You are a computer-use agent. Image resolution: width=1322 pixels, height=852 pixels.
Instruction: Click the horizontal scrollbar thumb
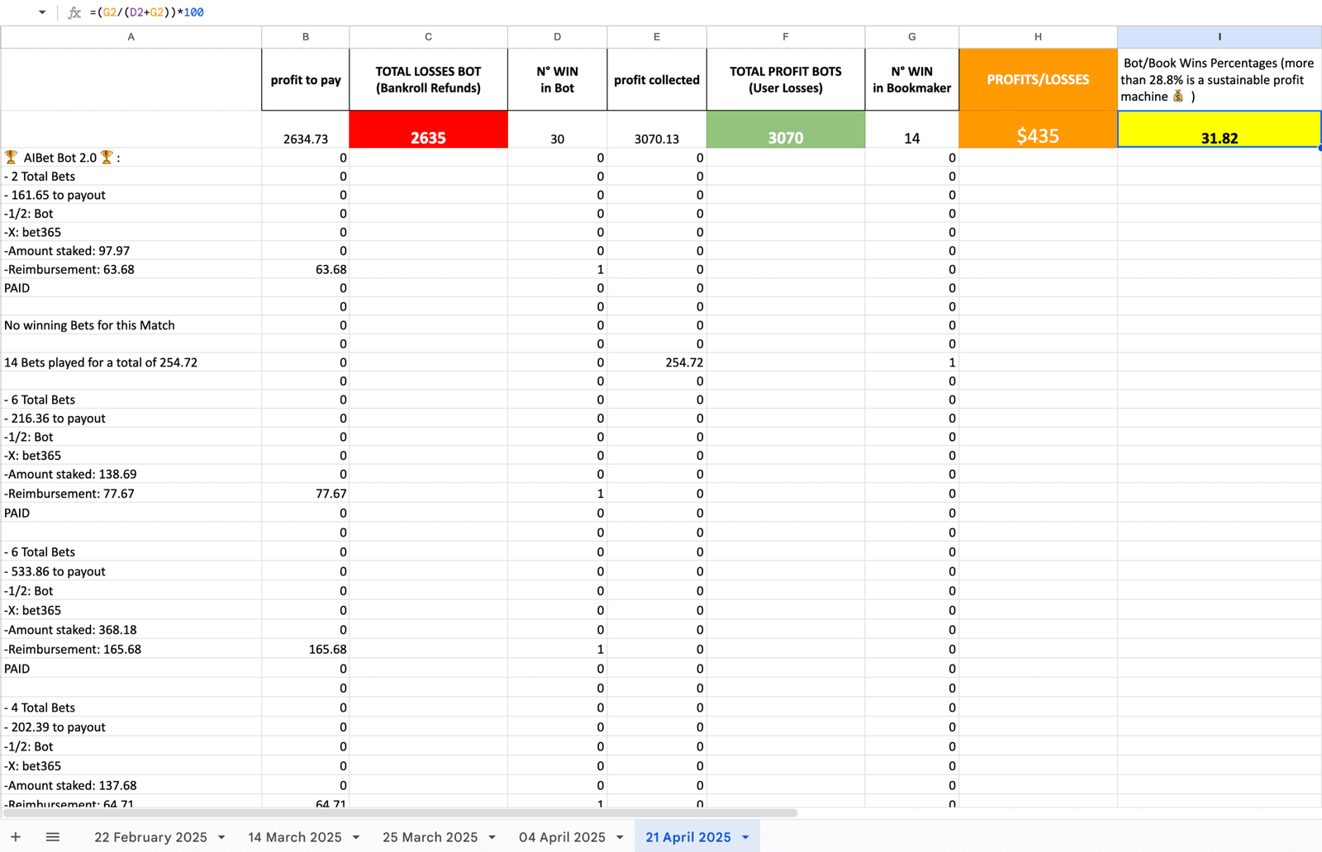[400, 813]
